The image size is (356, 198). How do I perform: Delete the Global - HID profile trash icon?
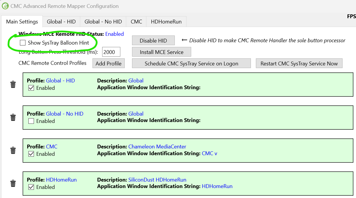point(13,84)
